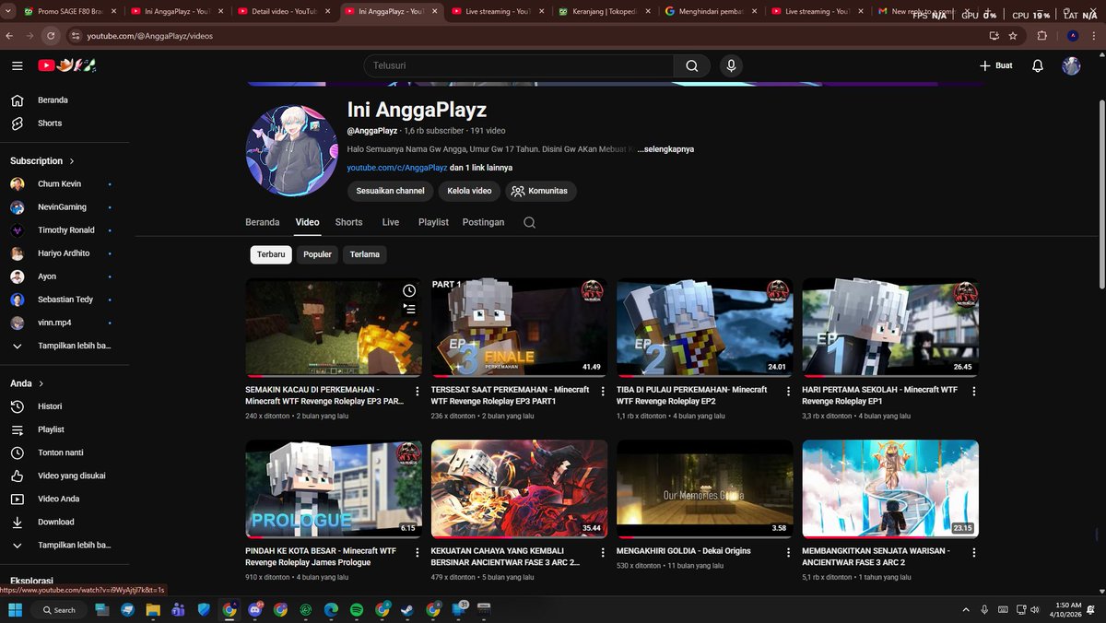
Task: Add first video to Watch Later clock icon
Action: coord(409,289)
